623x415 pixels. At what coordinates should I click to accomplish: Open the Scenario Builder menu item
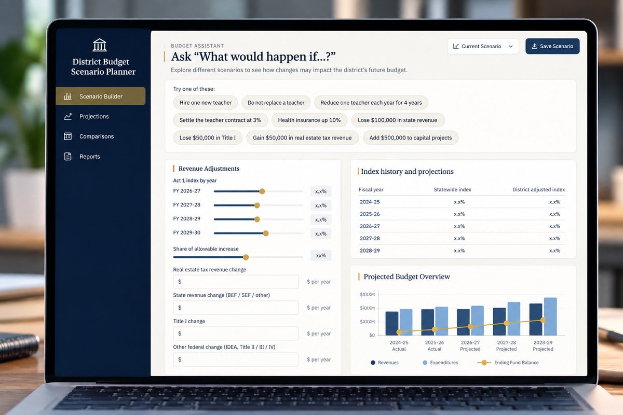(101, 96)
